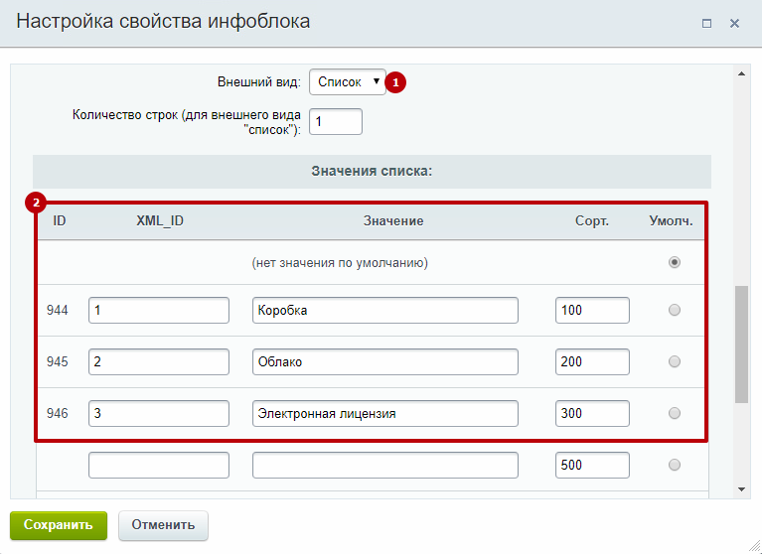Click the sort field showing 500

[x=592, y=465]
